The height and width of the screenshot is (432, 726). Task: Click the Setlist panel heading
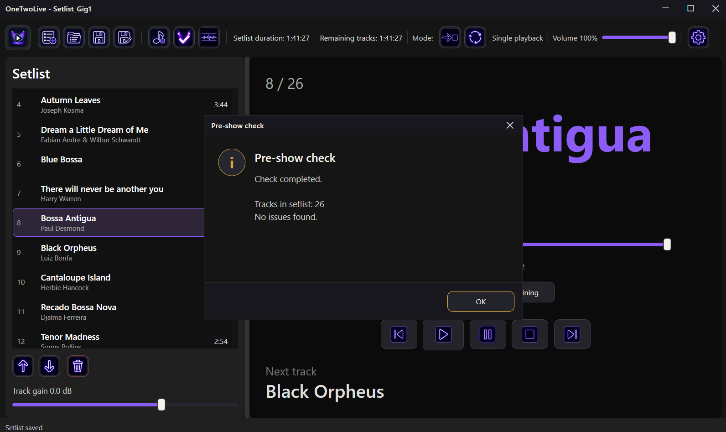(x=31, y=74)
